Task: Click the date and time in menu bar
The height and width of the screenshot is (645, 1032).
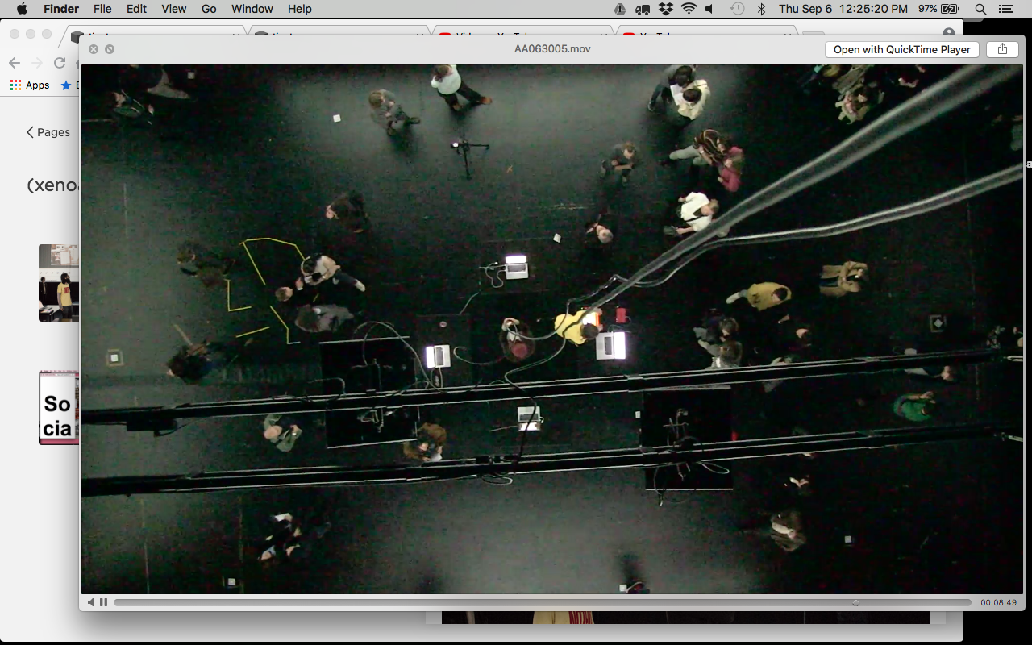Action: pos(843,9)
